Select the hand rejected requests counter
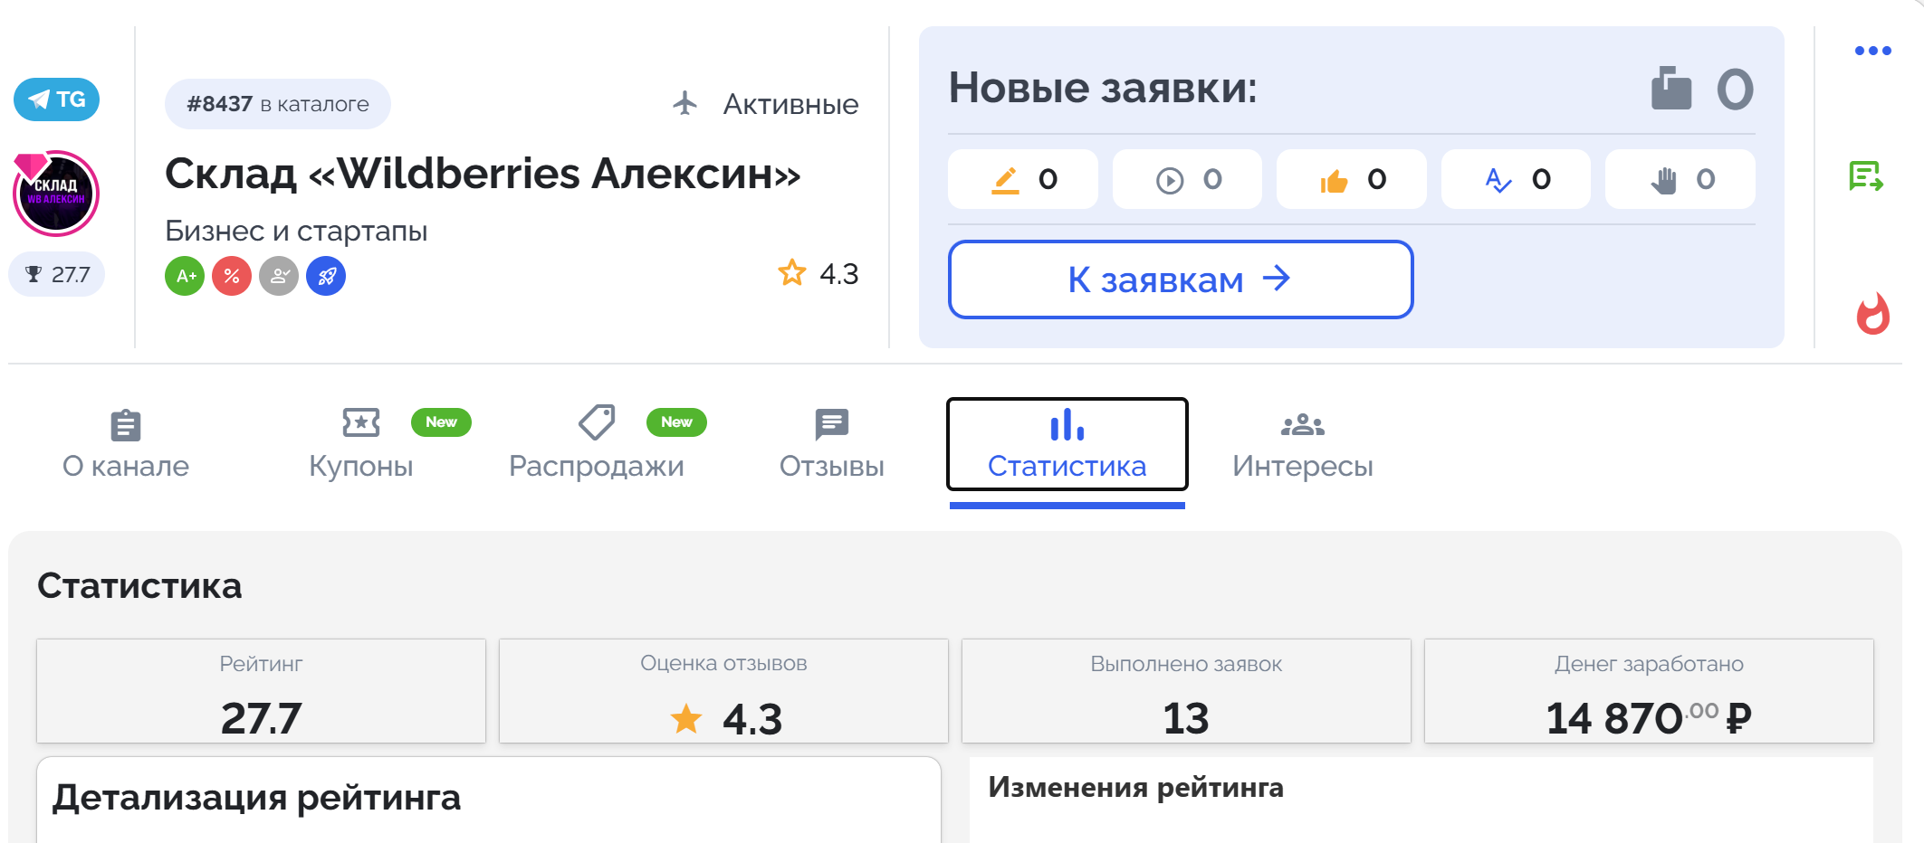Image resolution: width=1924 pixels, height=843 pixels. tap(1680, 179)
